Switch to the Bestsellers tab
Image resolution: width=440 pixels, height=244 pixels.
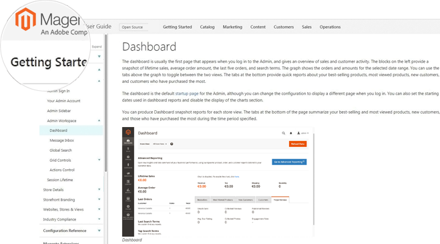click(202, 200)
